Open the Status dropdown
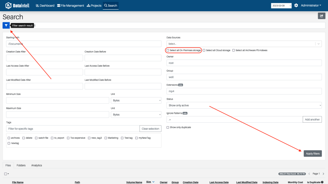This screenshot has width=328, height=184. coord(244,105)
